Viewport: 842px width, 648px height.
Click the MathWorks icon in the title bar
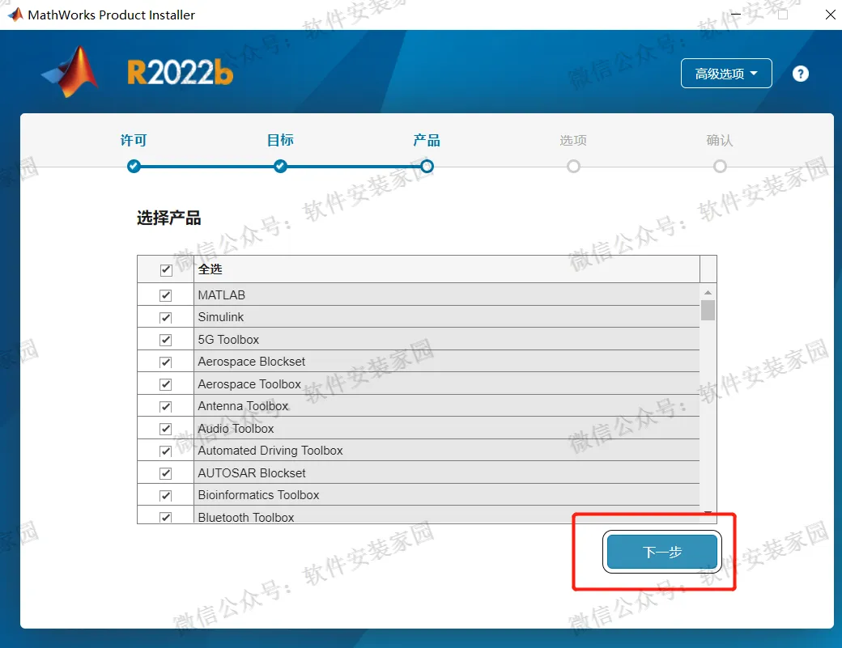pyautogui.click(x=15, y=15)
